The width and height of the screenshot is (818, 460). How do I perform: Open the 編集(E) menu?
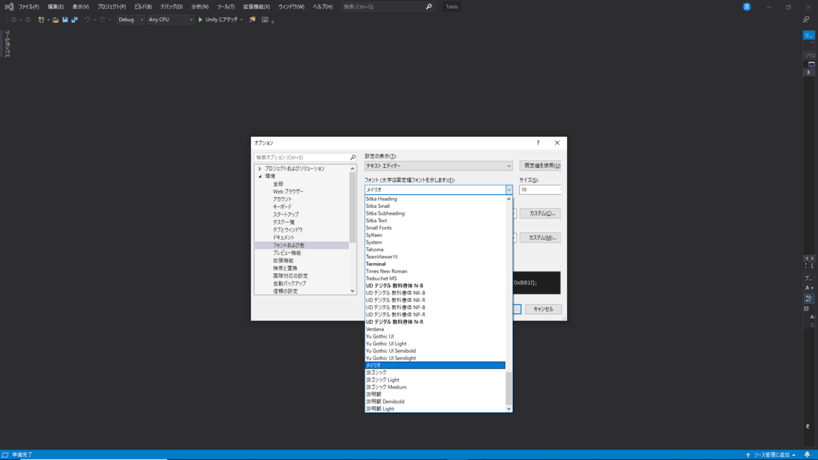coord(56,7)
